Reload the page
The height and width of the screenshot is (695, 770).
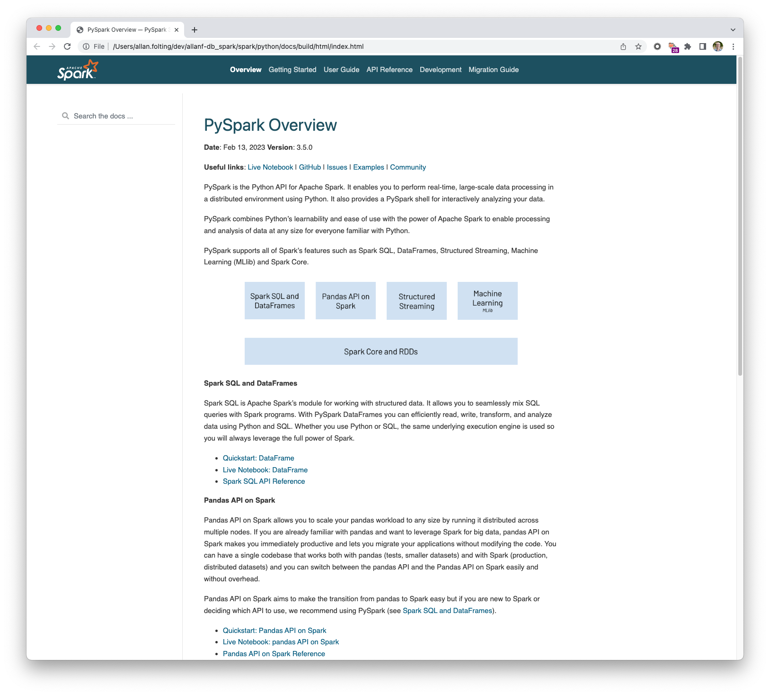coord(67,46)
